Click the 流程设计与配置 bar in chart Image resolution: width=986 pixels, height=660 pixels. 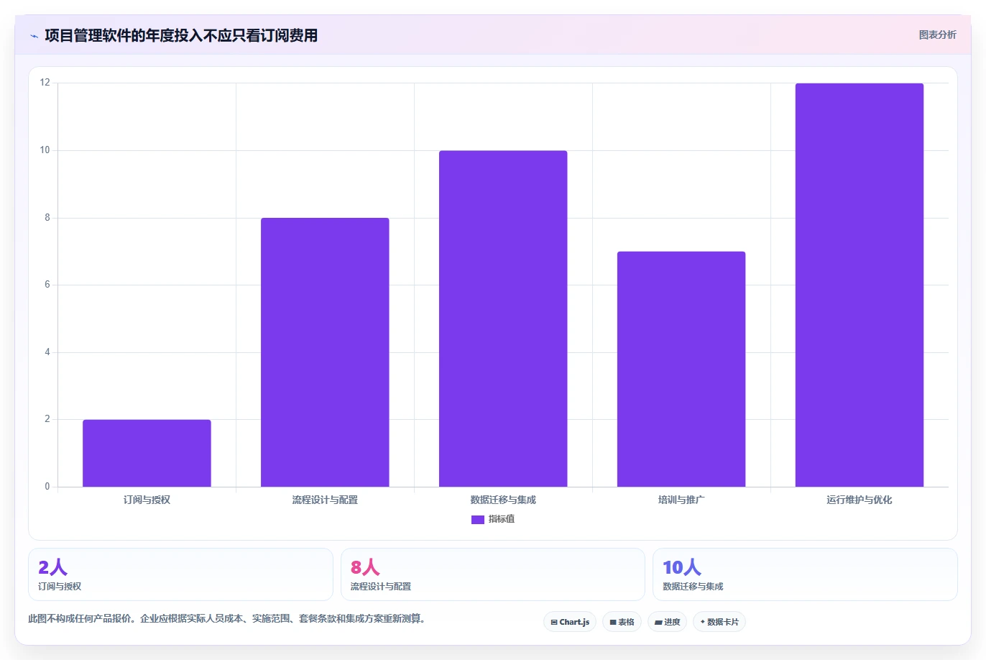click(x=325, y=352)
